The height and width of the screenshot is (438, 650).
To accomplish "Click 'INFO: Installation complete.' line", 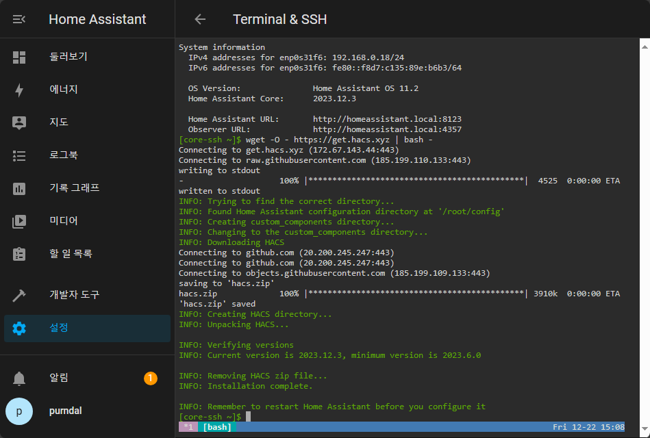I will pos(246,386).
